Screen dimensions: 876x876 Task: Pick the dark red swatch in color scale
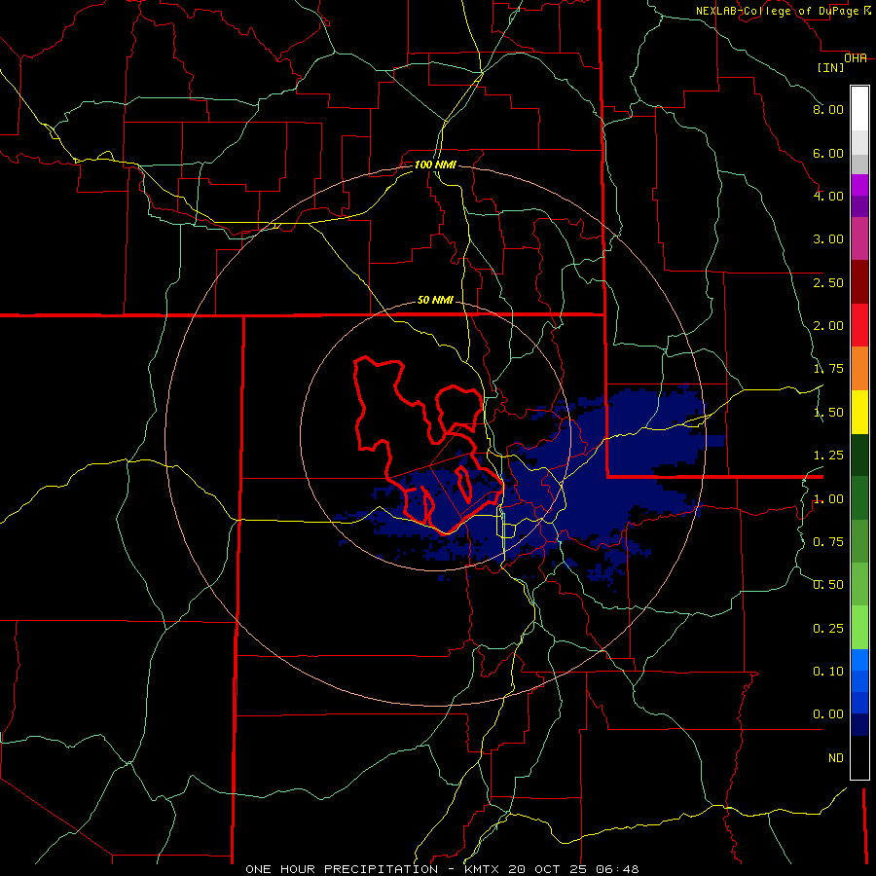(x=859, y=282)
